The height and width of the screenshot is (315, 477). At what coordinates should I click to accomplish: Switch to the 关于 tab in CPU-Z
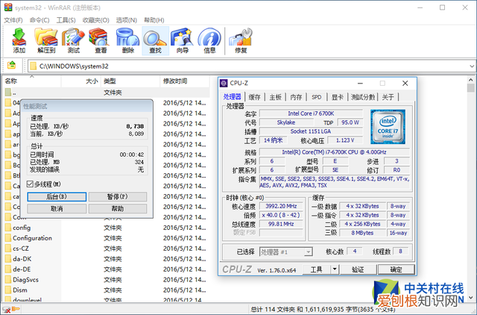click(388, 97)
